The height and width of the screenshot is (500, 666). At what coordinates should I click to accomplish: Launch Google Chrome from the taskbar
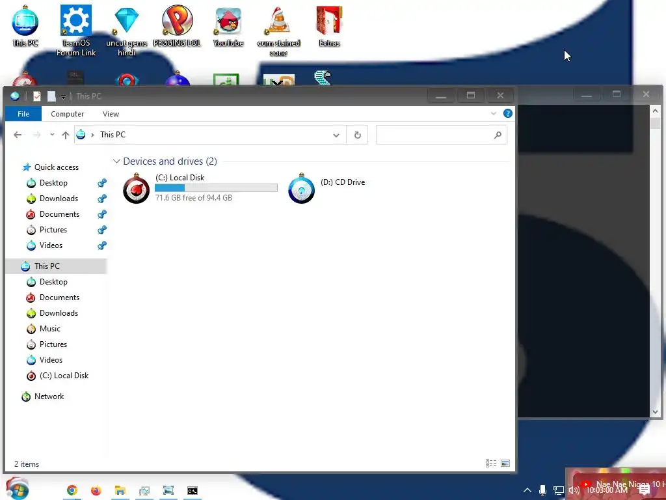[72, 491]
